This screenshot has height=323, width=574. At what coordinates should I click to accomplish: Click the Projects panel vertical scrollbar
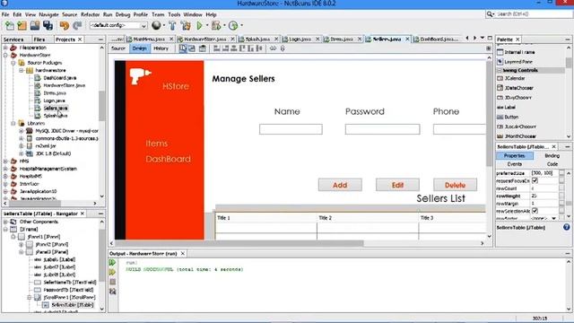(x=101, y=106)
